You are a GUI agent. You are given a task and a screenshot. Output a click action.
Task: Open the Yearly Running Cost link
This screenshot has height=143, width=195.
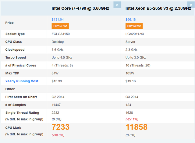tap(22, 81)
